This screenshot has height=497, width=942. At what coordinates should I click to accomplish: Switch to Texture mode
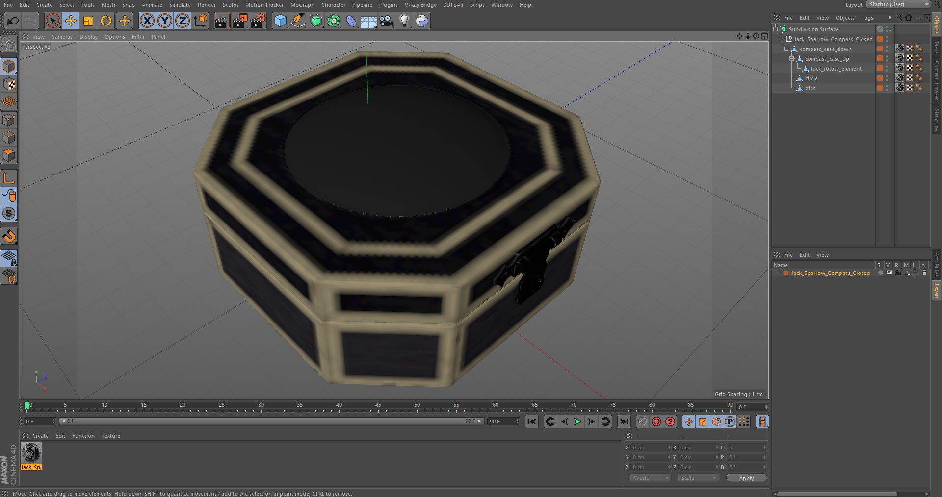(x=9, y=84)
